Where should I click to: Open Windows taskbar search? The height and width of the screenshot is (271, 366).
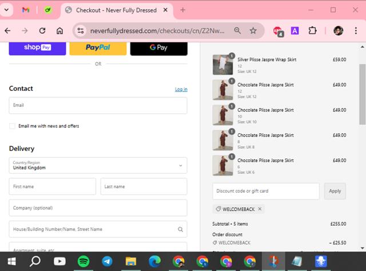35,261
